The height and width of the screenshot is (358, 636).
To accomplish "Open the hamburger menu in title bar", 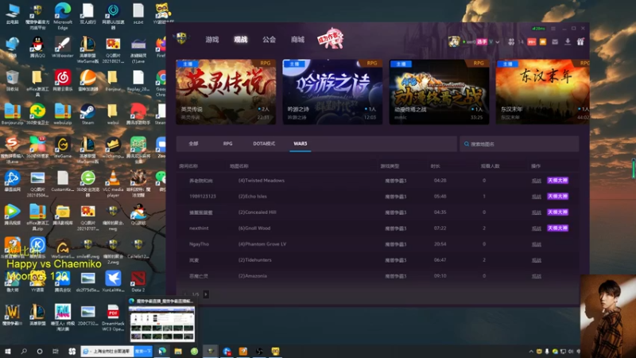I will (x=553, y=29).
